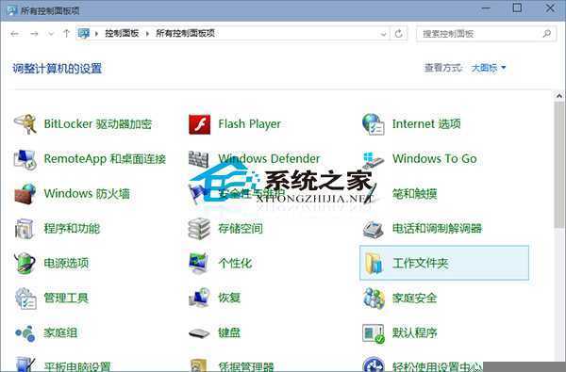Click the vertical scrollbar thumb
The width and height of the screenshot is (566, 372).
click(559, 165)
